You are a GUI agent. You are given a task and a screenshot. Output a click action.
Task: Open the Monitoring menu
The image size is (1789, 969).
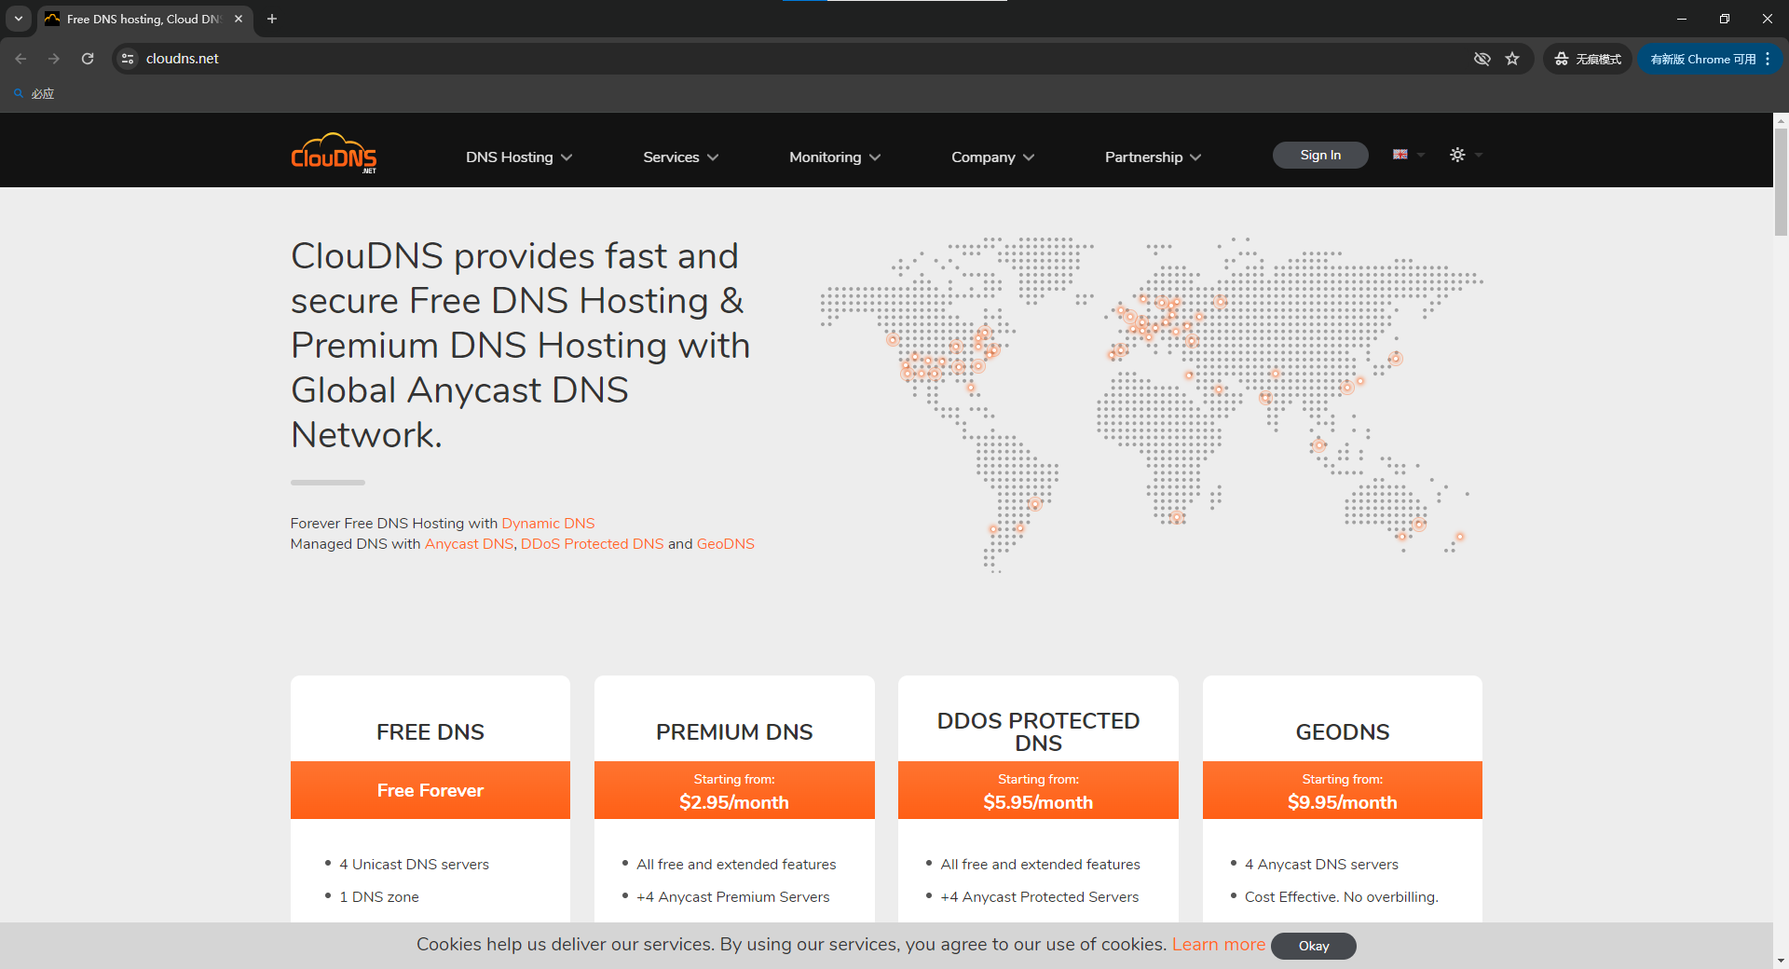[835, 157]
